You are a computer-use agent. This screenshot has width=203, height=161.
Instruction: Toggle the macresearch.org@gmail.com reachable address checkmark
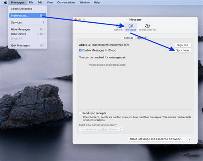87,65
